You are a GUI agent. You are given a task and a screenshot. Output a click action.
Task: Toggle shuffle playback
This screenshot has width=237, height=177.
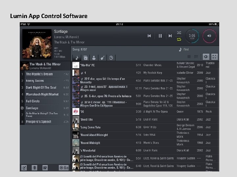coord(179,33)
